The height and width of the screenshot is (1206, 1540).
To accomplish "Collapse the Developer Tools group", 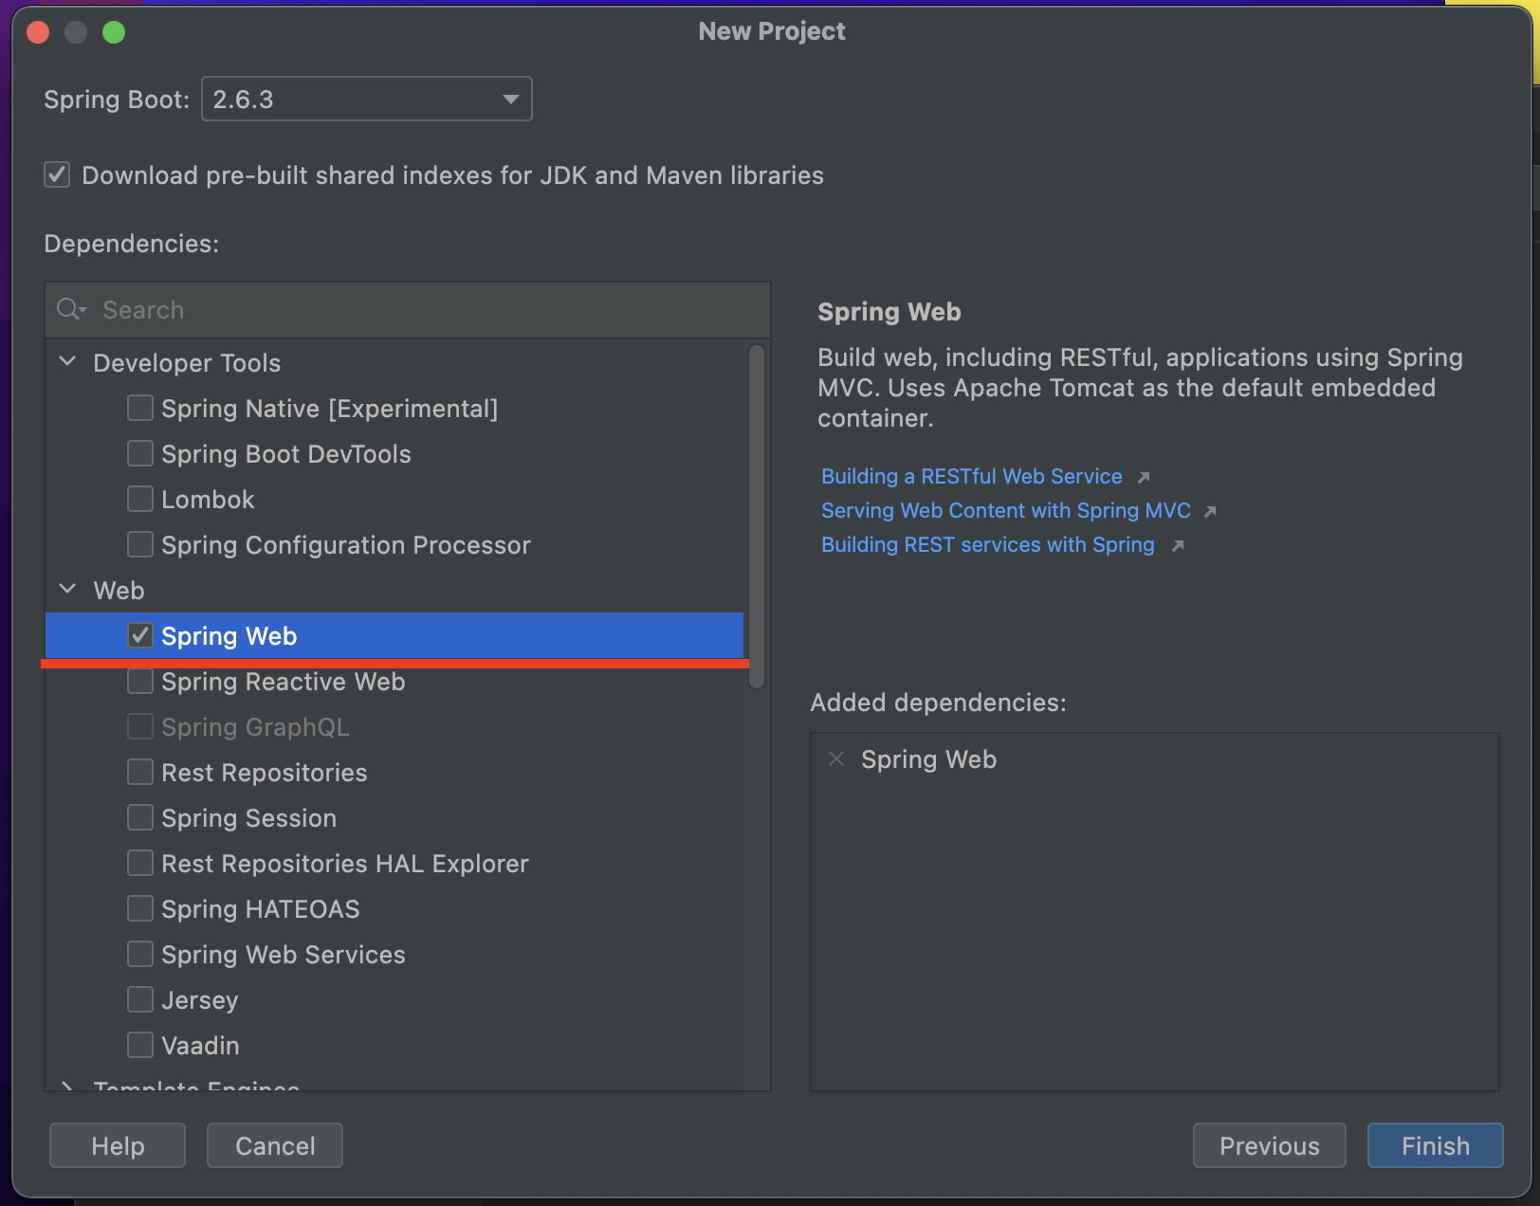I will [67, 362].
